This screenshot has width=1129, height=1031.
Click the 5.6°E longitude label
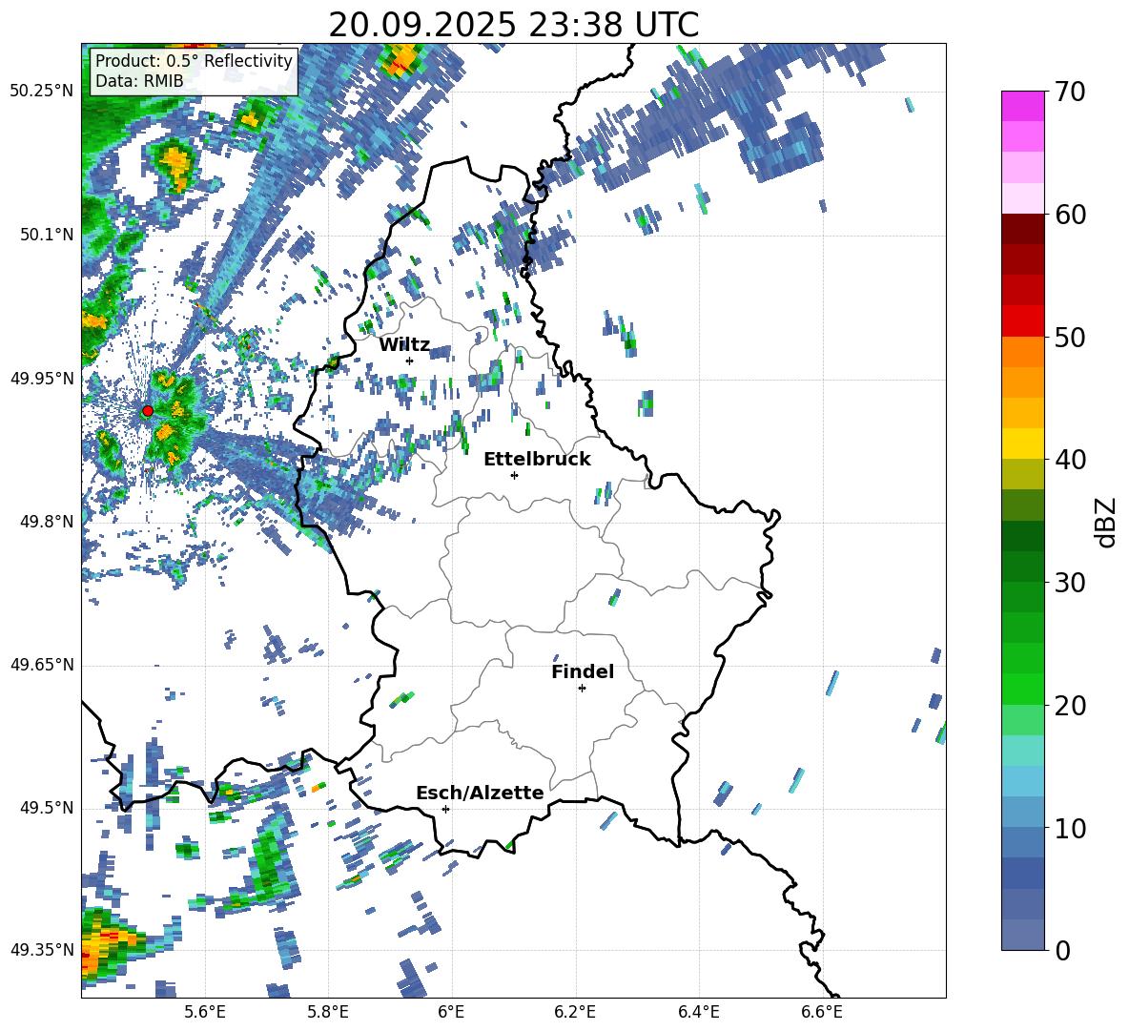point(205,1012)
